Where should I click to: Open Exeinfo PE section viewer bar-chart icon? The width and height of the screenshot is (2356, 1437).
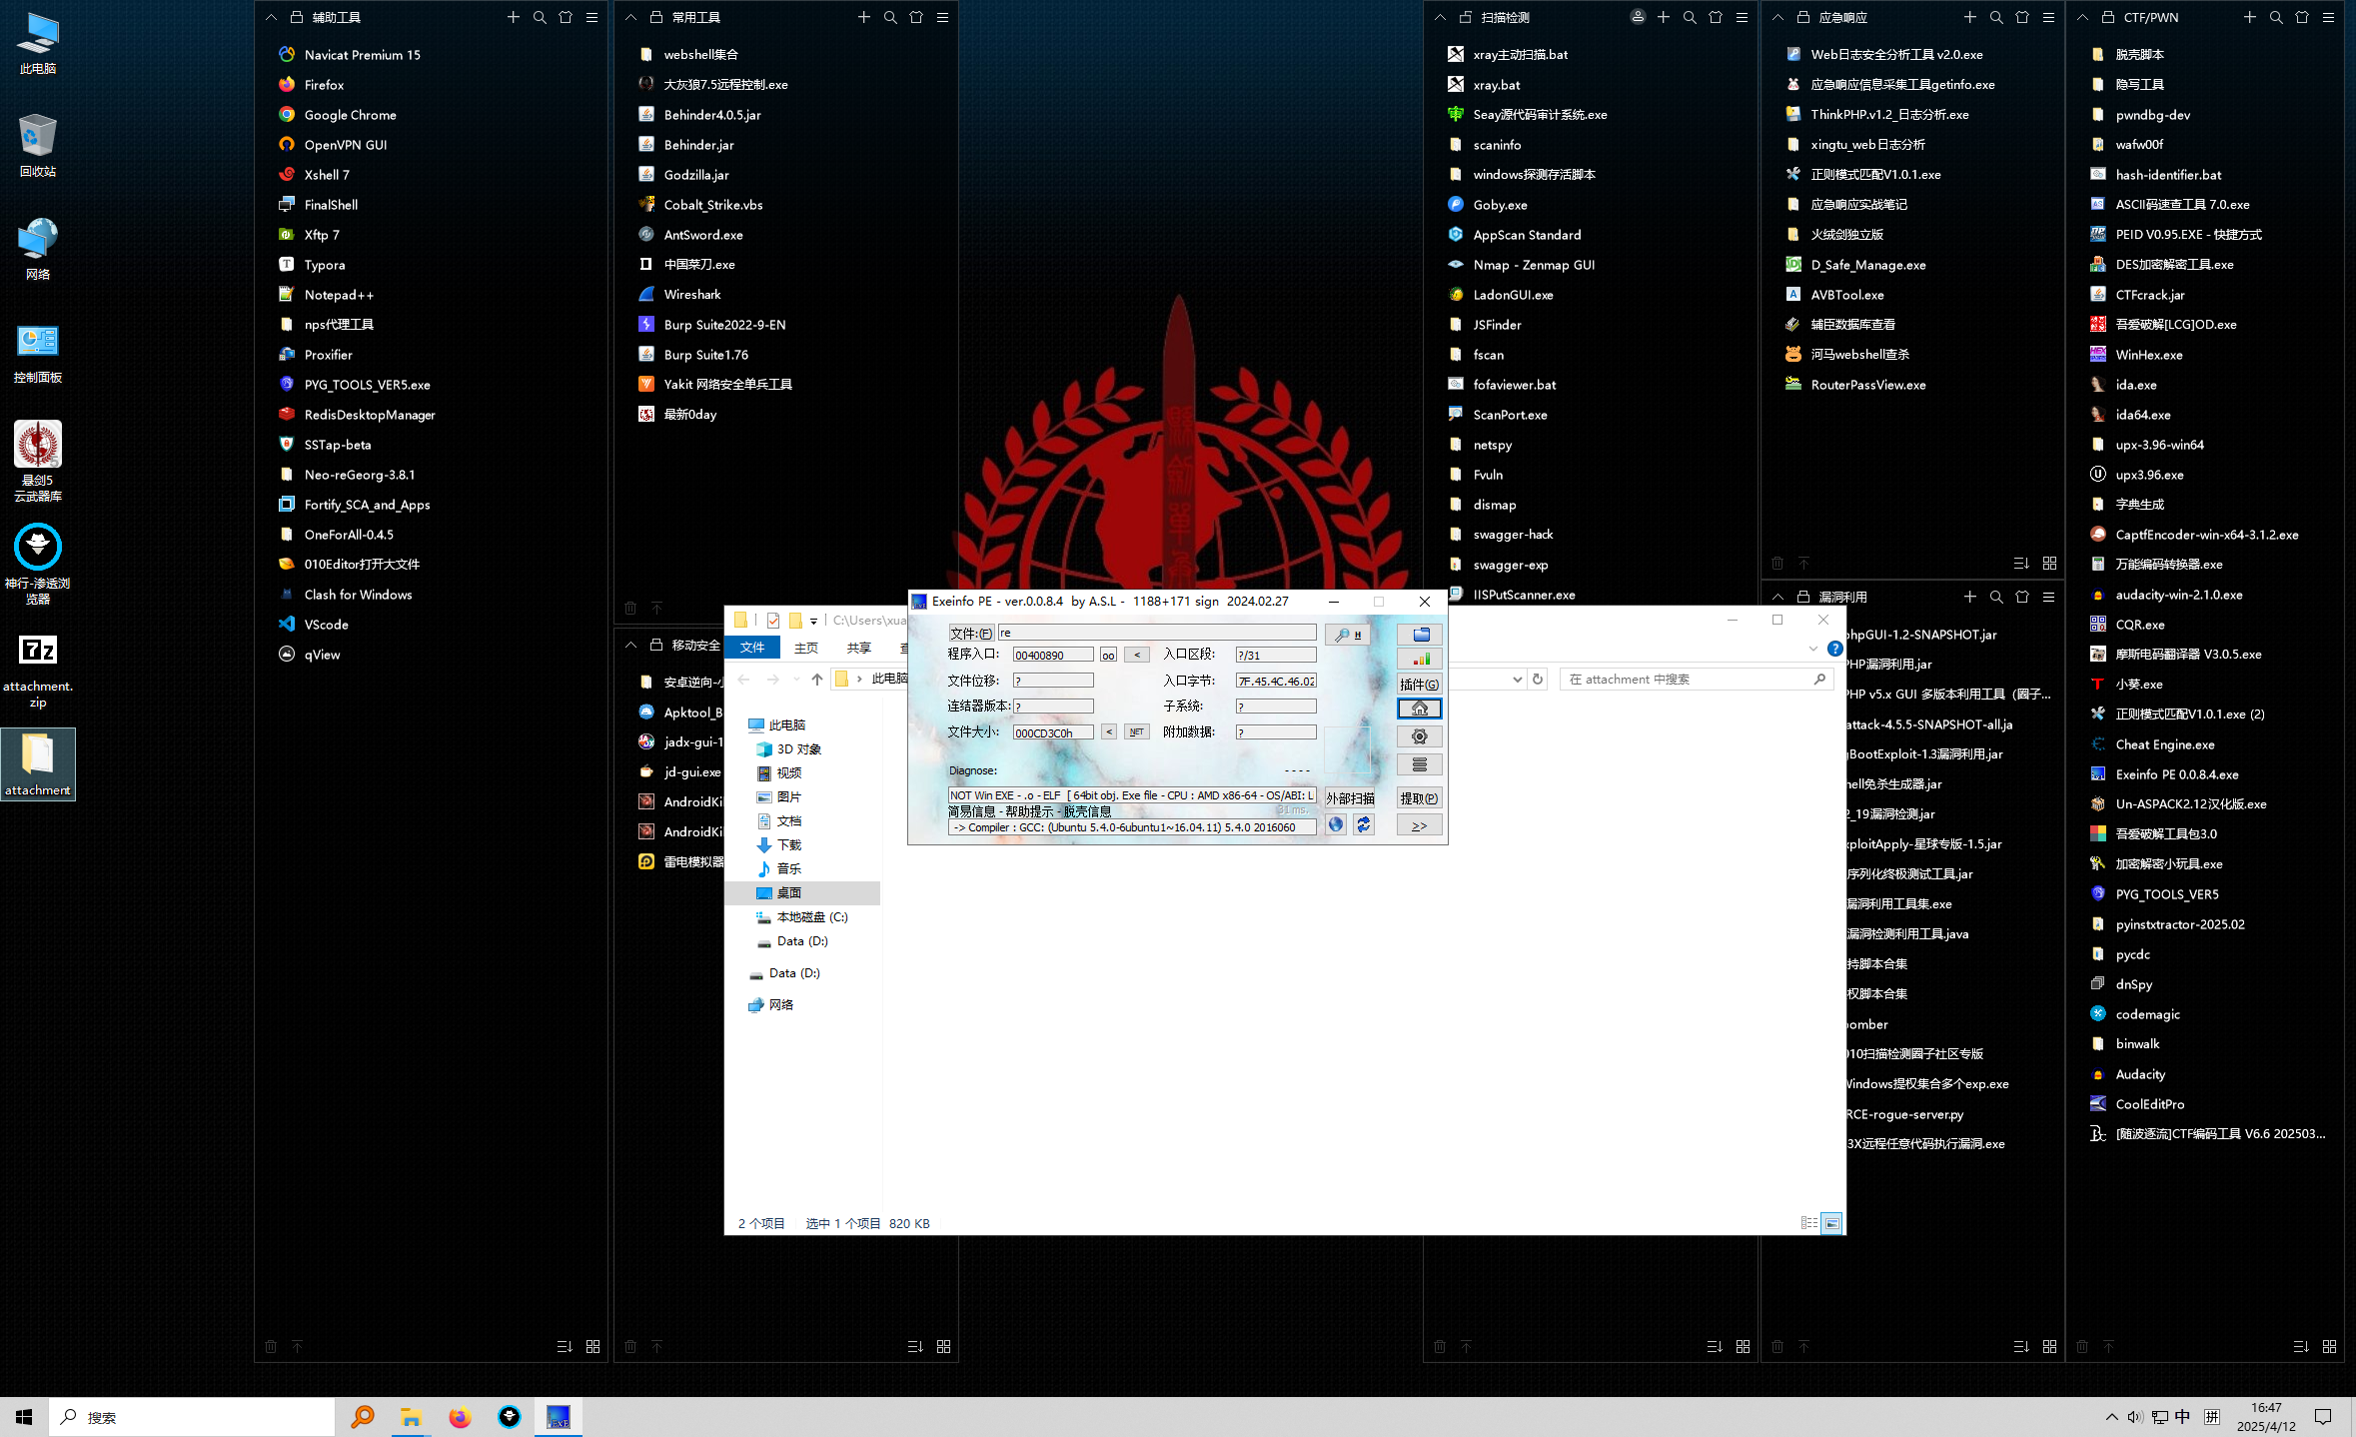[1419, 659]
